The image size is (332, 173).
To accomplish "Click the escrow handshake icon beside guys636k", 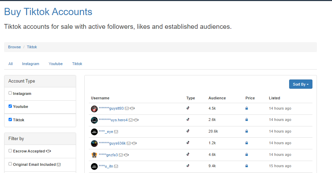I will tap(134, 143).
